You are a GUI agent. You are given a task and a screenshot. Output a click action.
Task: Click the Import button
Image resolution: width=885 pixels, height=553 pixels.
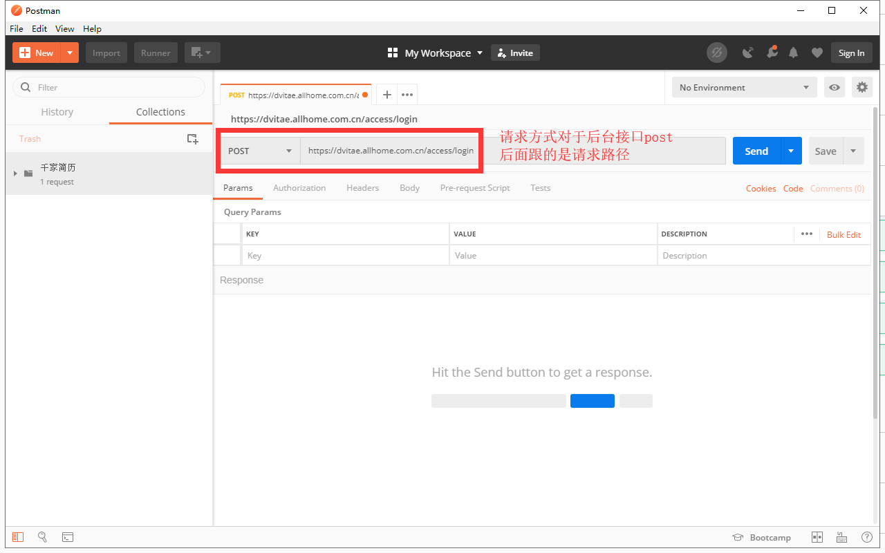(106, 53)
